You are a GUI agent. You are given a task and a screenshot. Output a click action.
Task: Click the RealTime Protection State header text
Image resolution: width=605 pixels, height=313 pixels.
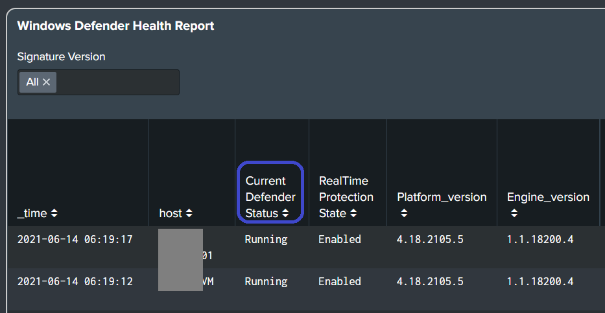pos(346,197)
